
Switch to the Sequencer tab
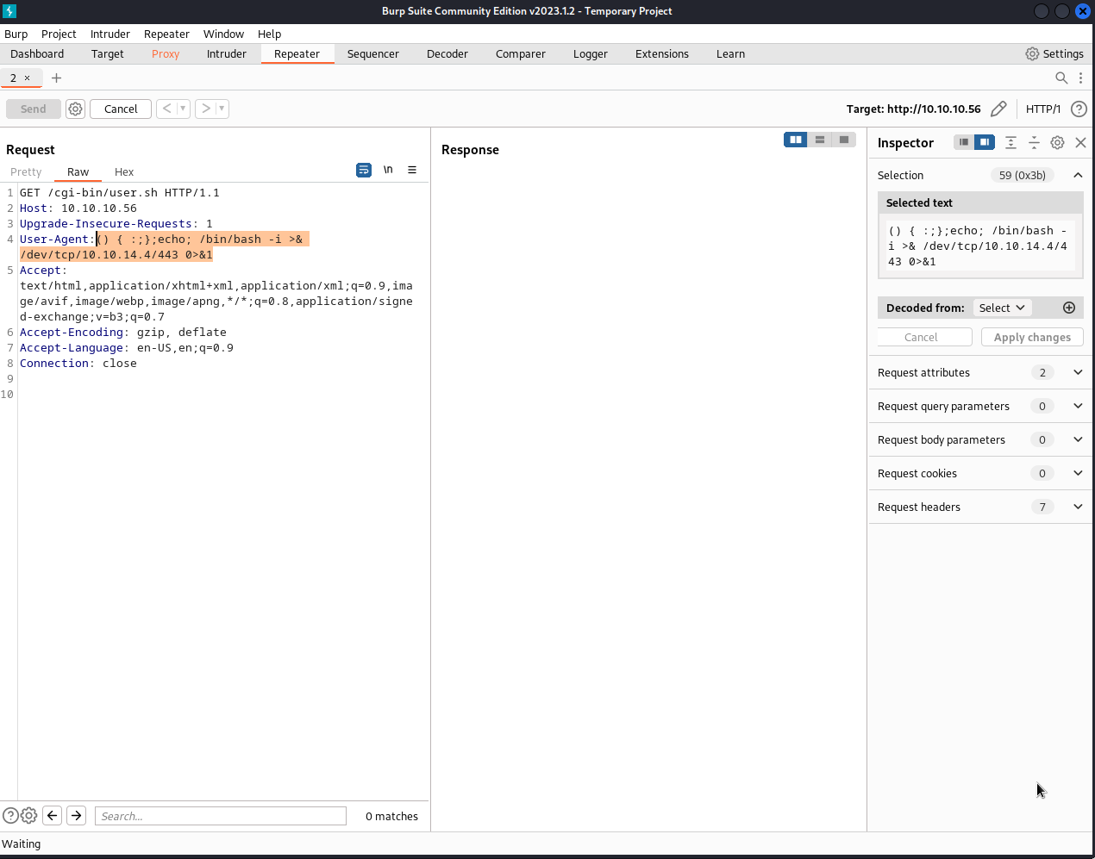tap(373, 53)
